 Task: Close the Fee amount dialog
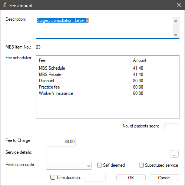(179, 5)
